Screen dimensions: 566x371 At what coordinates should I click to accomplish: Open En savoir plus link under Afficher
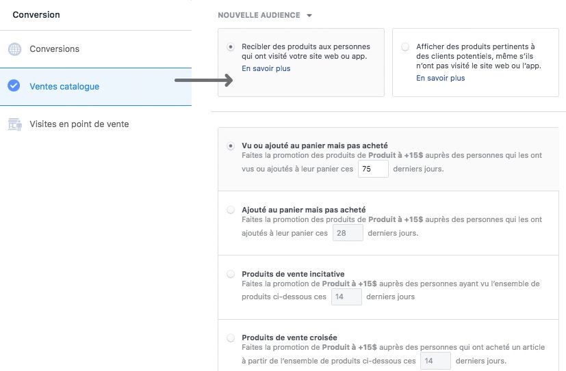pos(441,78)
